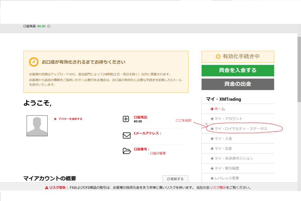Screen dimensions: 301x201
Task: Click the red risk warning triangle icon
Action: [x=46, y=187]
